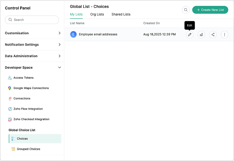Open the search magnifier near Create New List
The width and height of the screenshot is (234, 161).
(x=186, y=10)
